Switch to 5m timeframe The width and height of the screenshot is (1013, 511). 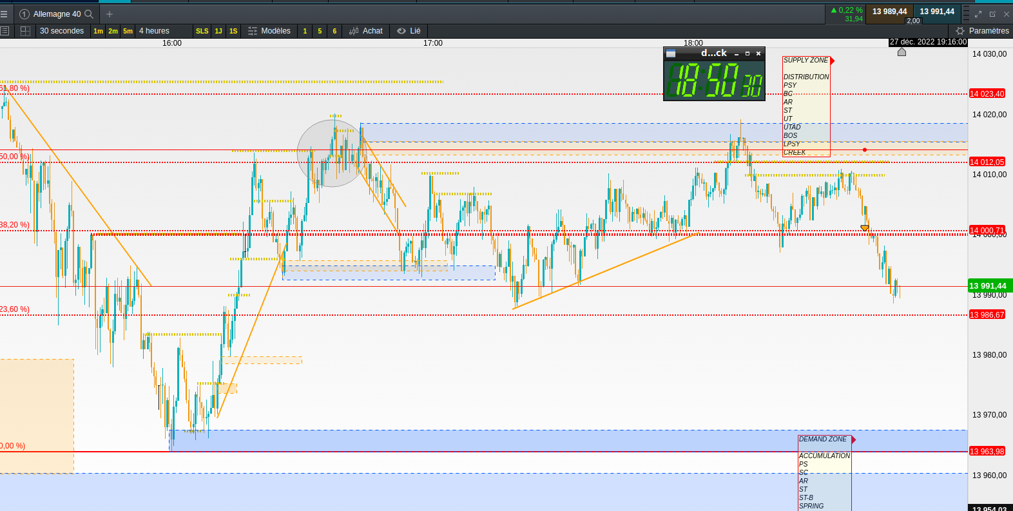tap(128, 31)
